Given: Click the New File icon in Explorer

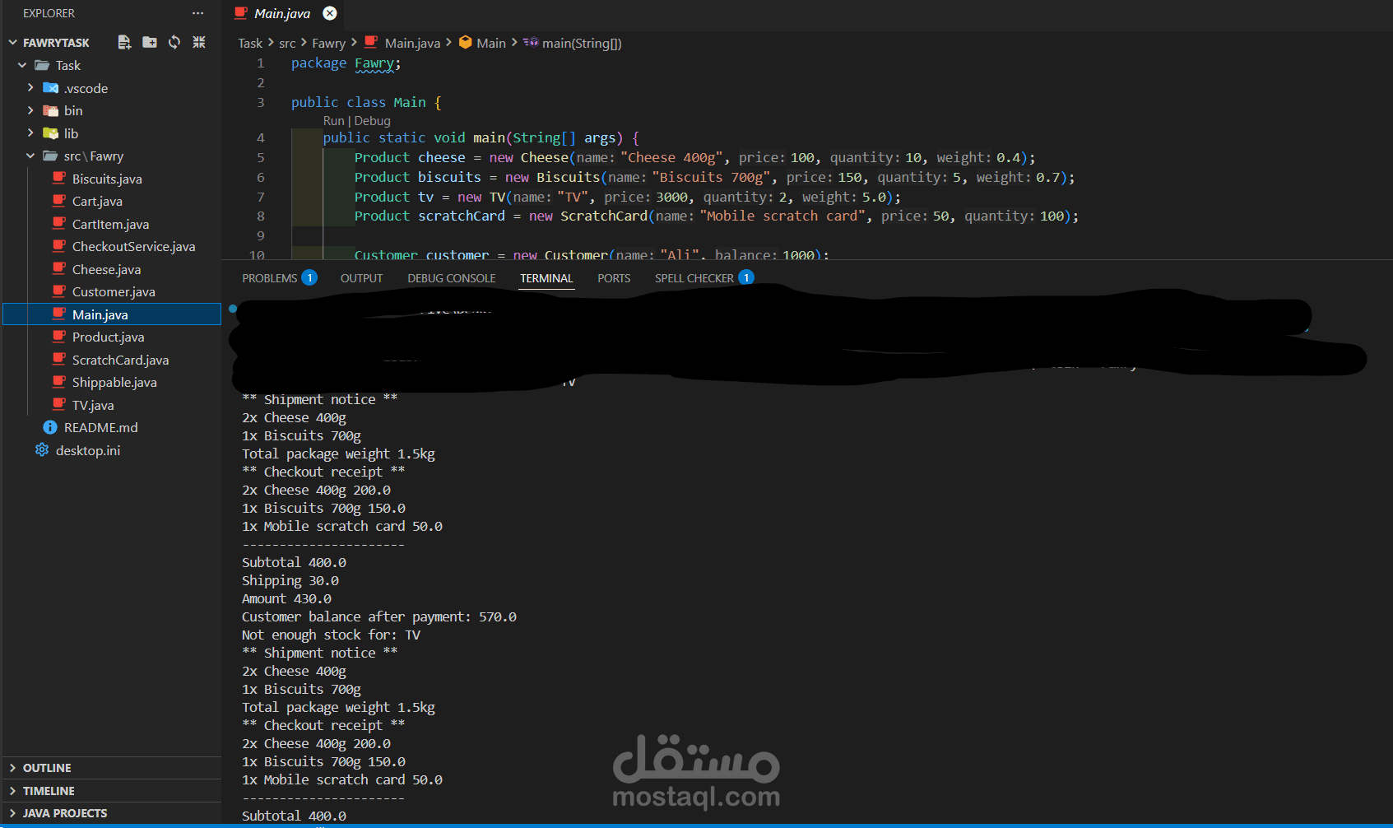Looking at the screenshot, I should point(124,42).
